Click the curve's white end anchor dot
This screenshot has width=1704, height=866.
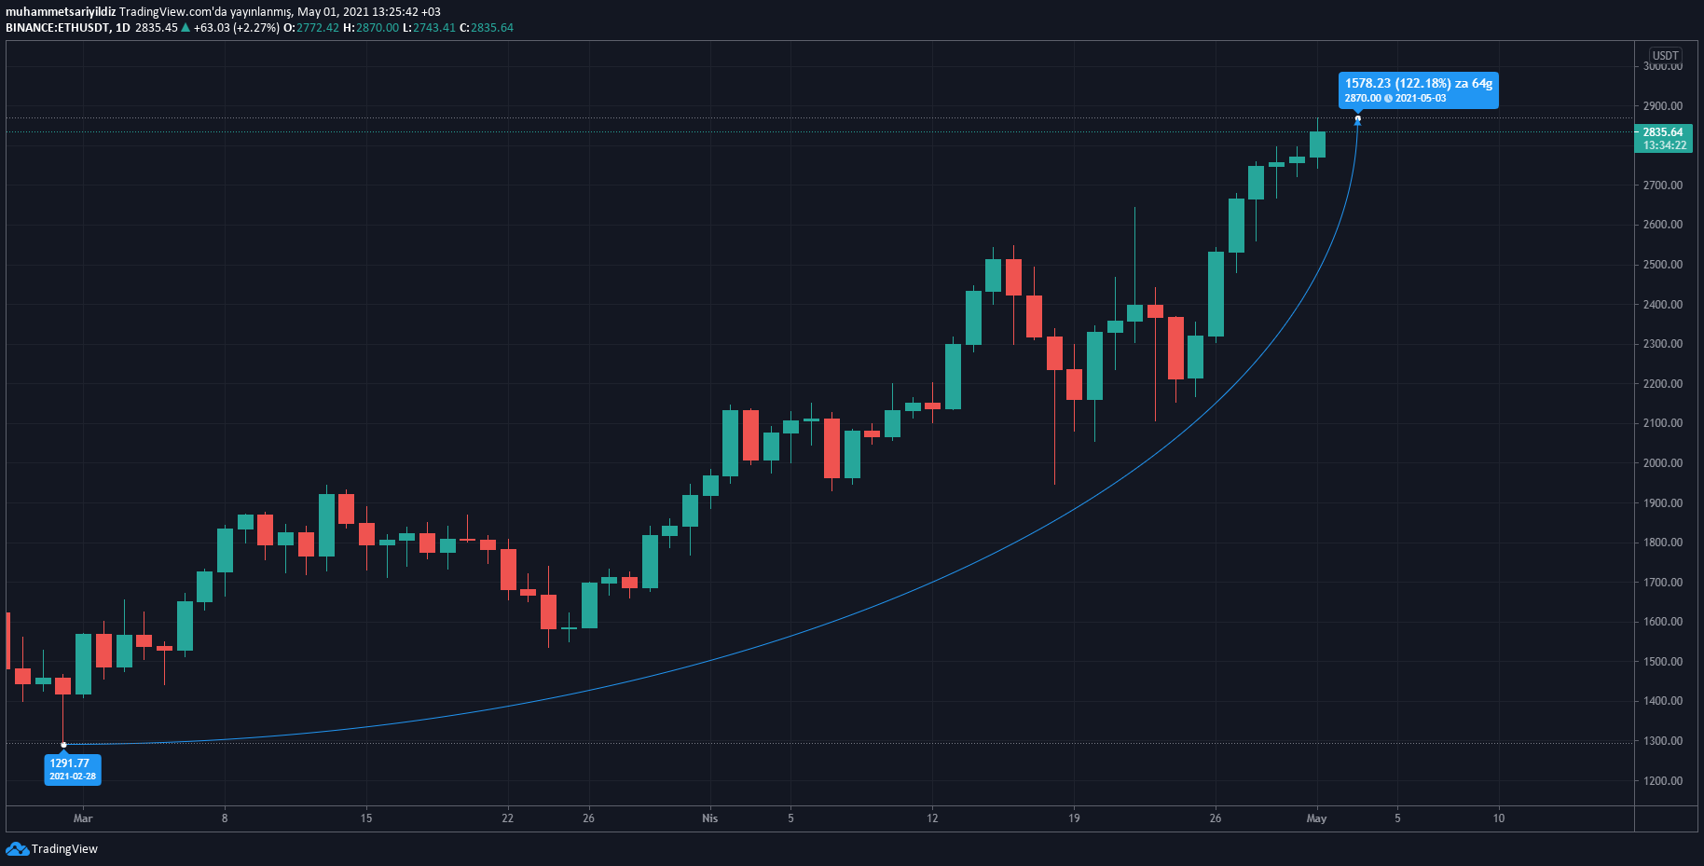point(1357,118)
